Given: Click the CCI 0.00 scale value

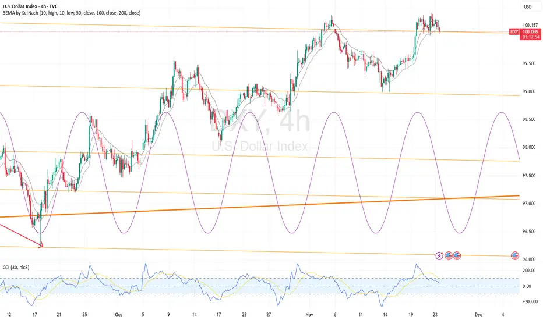Looking at the screenshot, I should 527,286.
